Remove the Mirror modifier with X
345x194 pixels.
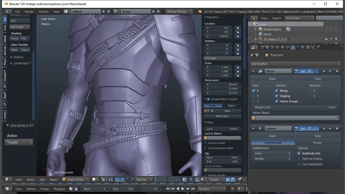[337, 71]
